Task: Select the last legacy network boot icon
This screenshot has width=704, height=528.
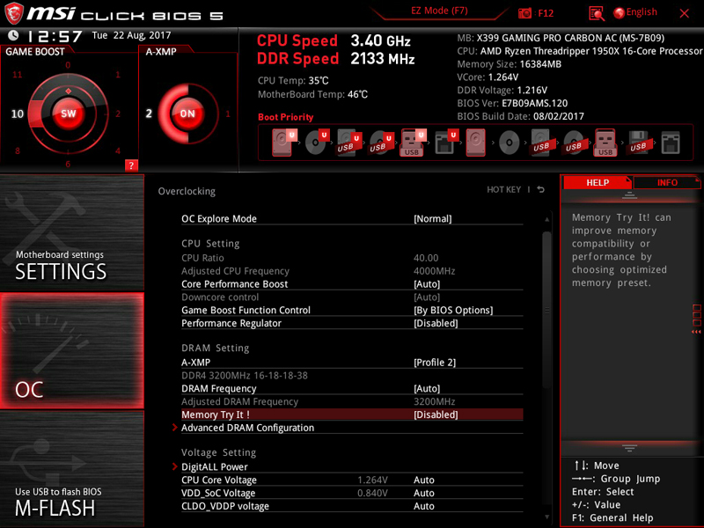Action: 671,143
